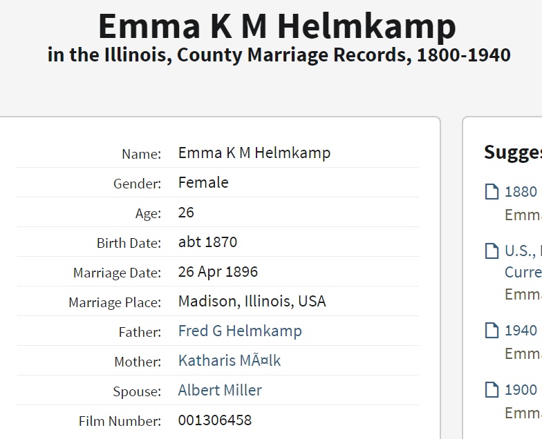
Task: Click the document icon beside the U.S. record
Action: pyautogui.click(x=492, y=251)
